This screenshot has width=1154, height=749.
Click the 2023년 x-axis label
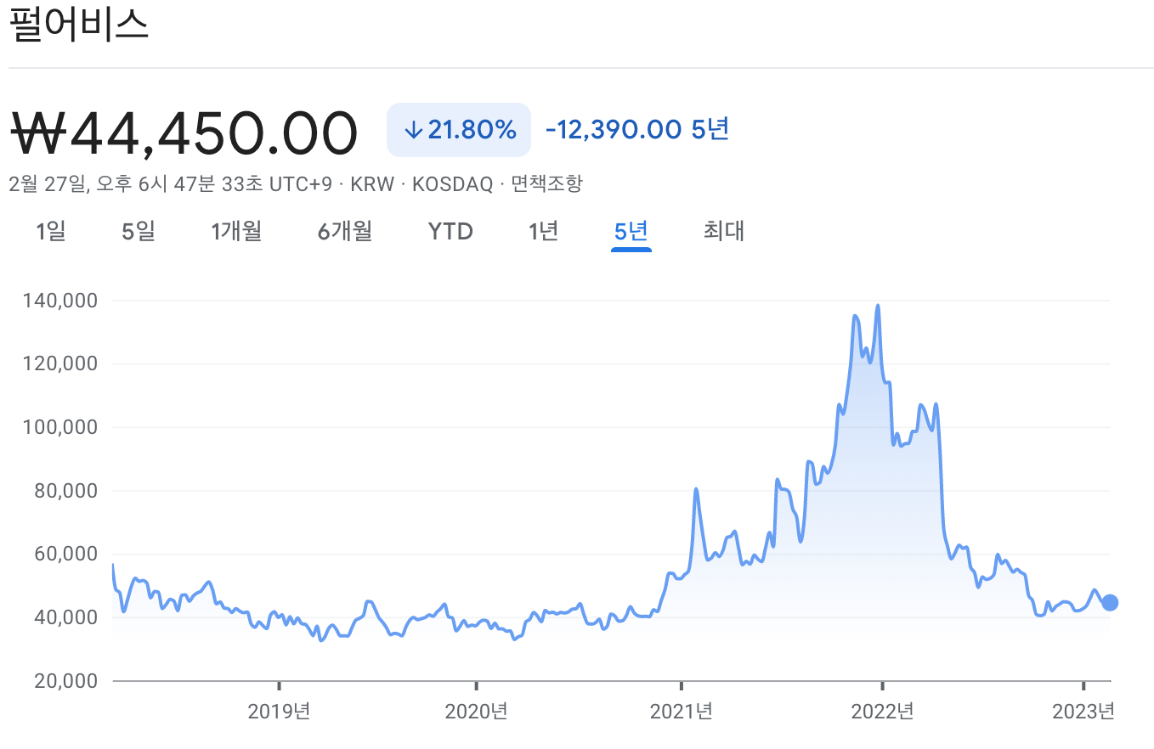tap(1083, 711)
